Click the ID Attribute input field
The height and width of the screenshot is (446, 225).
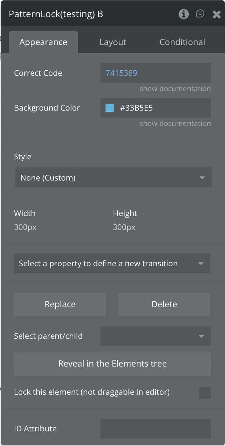(155, 428)
